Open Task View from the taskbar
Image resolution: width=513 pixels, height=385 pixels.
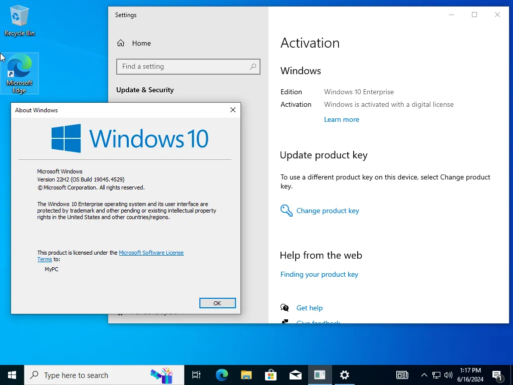[196, 375]
